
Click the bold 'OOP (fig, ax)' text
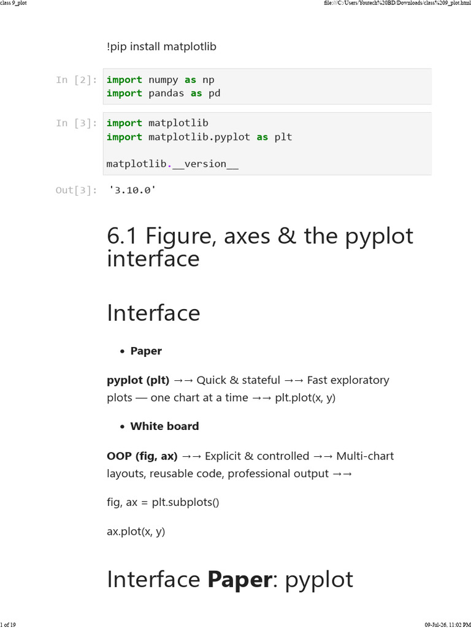[142, 456]
